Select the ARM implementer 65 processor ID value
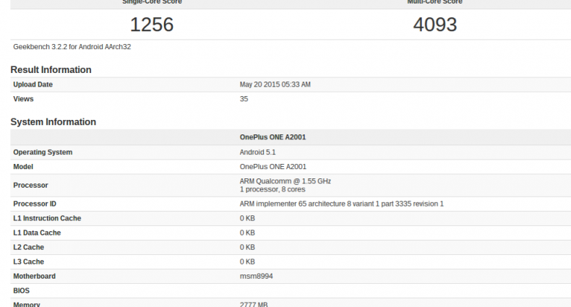This screenshot has width=571, height=307. click(341, 204)
